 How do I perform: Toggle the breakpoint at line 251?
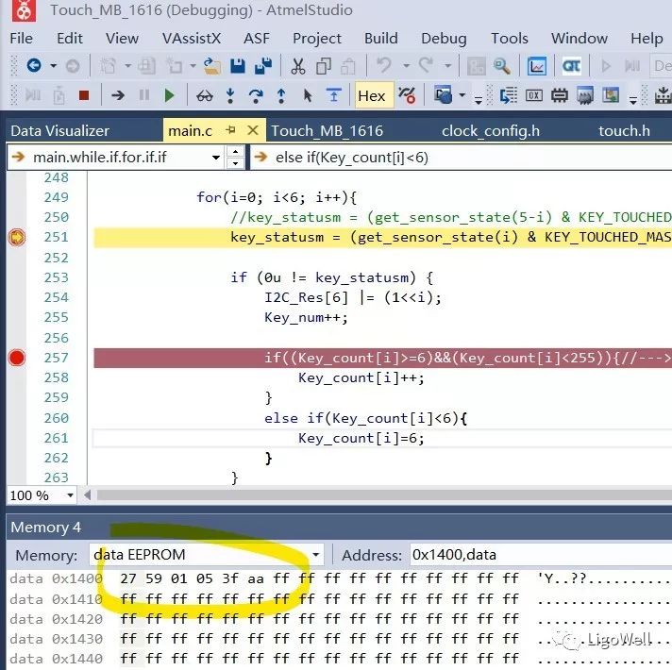point(17,237)
